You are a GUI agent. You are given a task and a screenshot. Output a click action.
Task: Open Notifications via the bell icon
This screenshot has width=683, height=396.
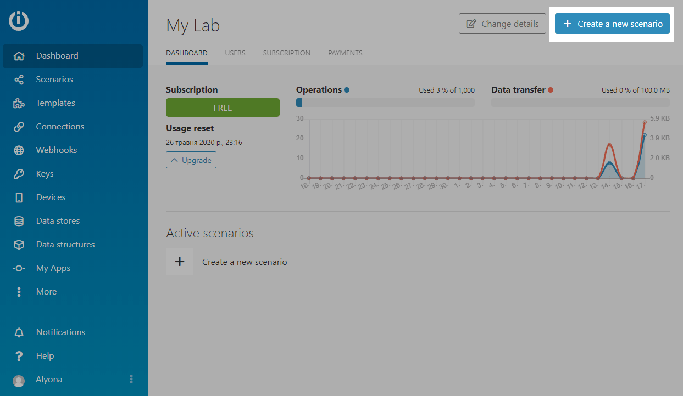(19, 332)
